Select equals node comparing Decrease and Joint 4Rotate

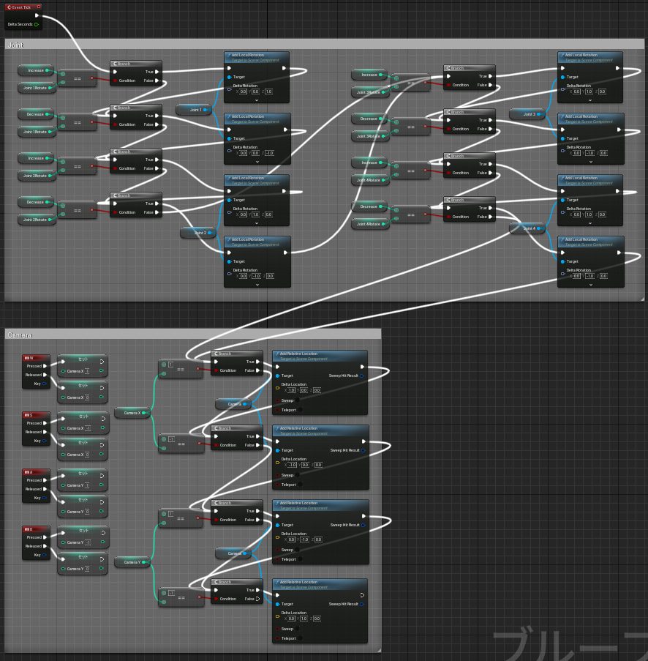coord(410,215)
